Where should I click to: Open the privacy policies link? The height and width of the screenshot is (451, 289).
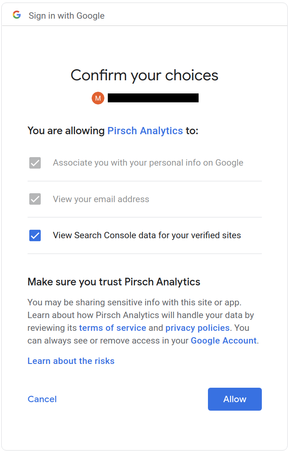pos(197,328)
